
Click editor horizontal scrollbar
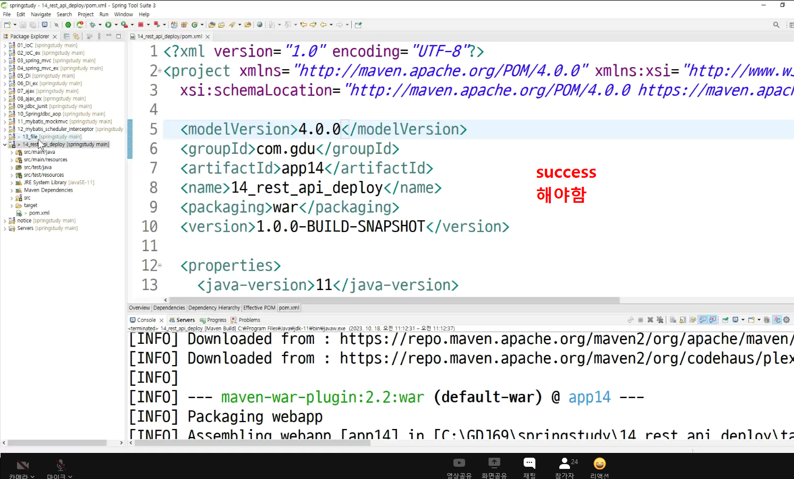pos(394,300)
